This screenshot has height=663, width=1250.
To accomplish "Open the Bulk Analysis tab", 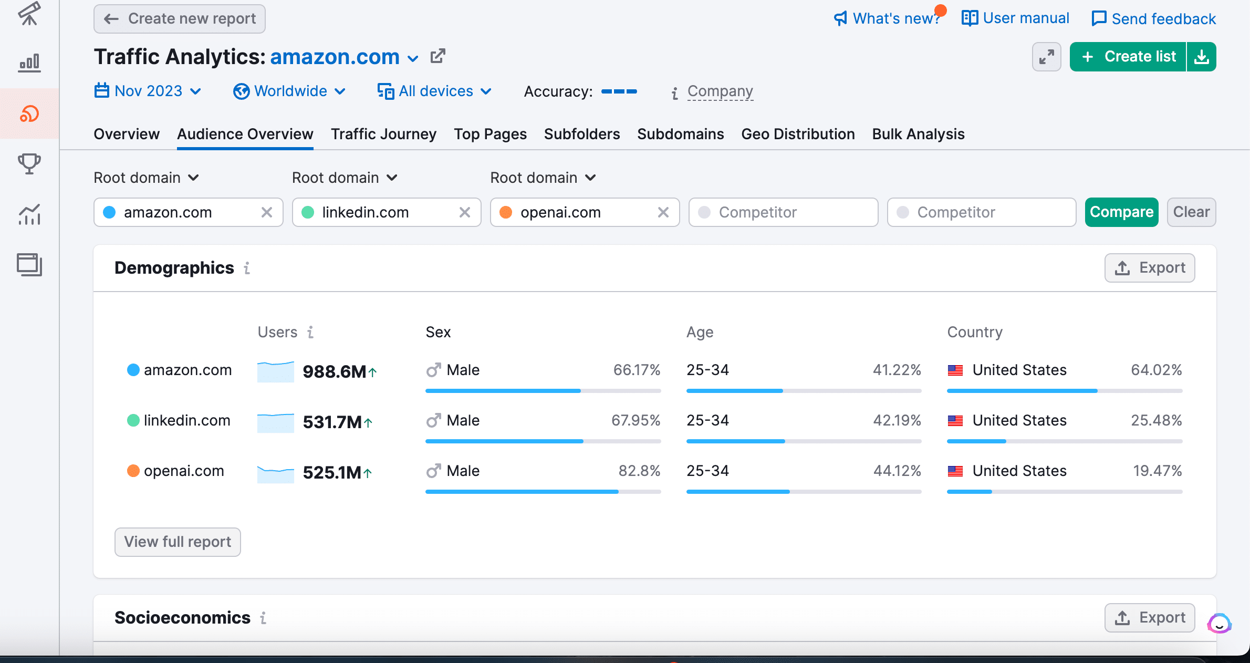I will point(918,134).
